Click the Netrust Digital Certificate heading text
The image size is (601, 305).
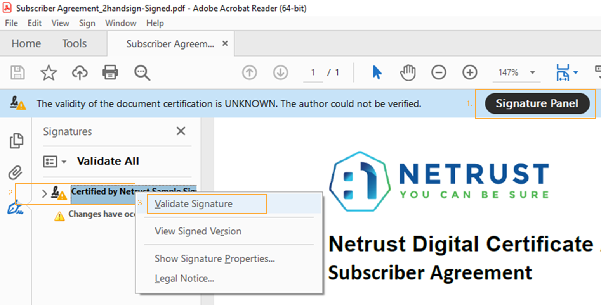tap(461, 245)
